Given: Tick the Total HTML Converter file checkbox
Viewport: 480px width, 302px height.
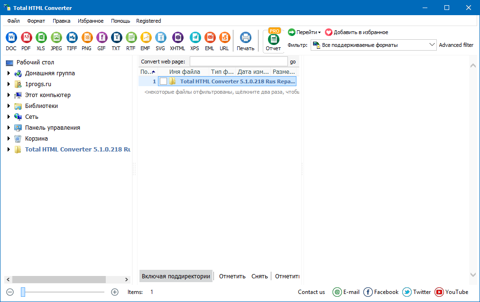Looking at the screenshot, I should coord(164,81).
